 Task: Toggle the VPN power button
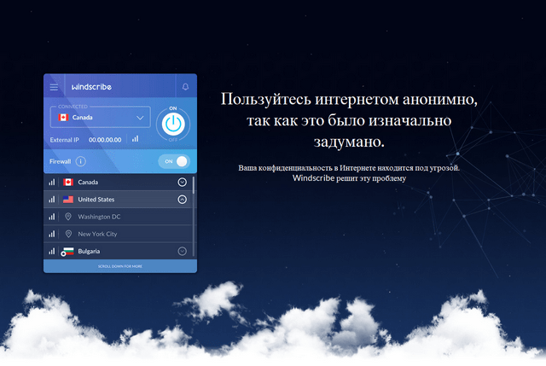(173, 125)
